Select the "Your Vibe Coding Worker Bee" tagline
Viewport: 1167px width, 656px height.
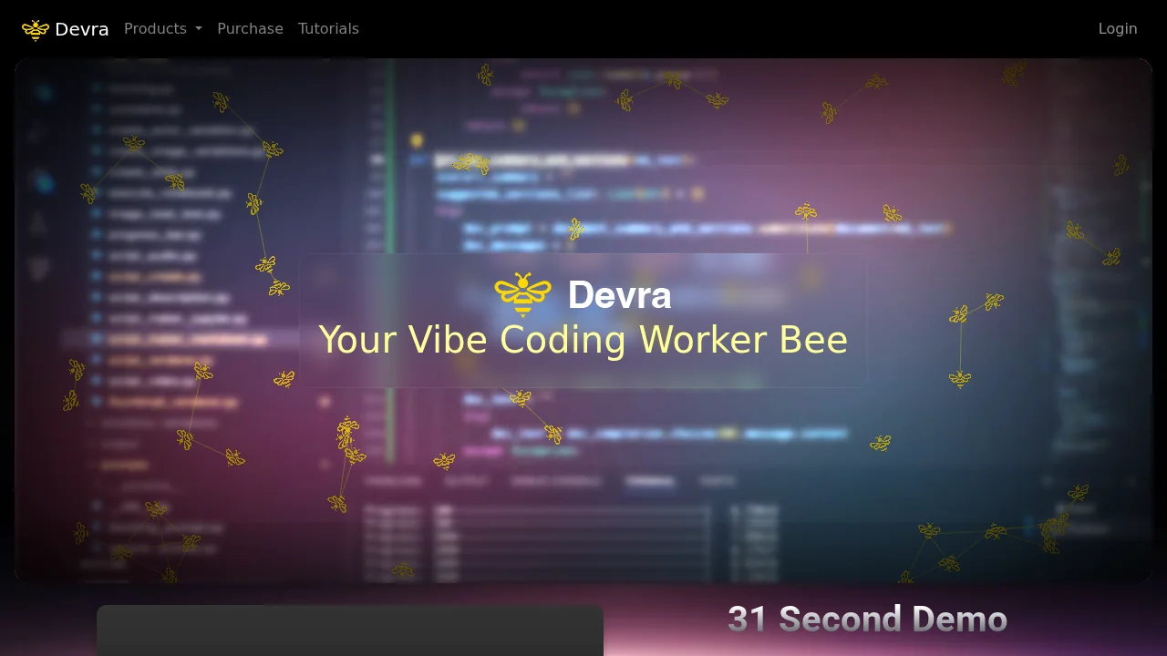coord(583,340)
